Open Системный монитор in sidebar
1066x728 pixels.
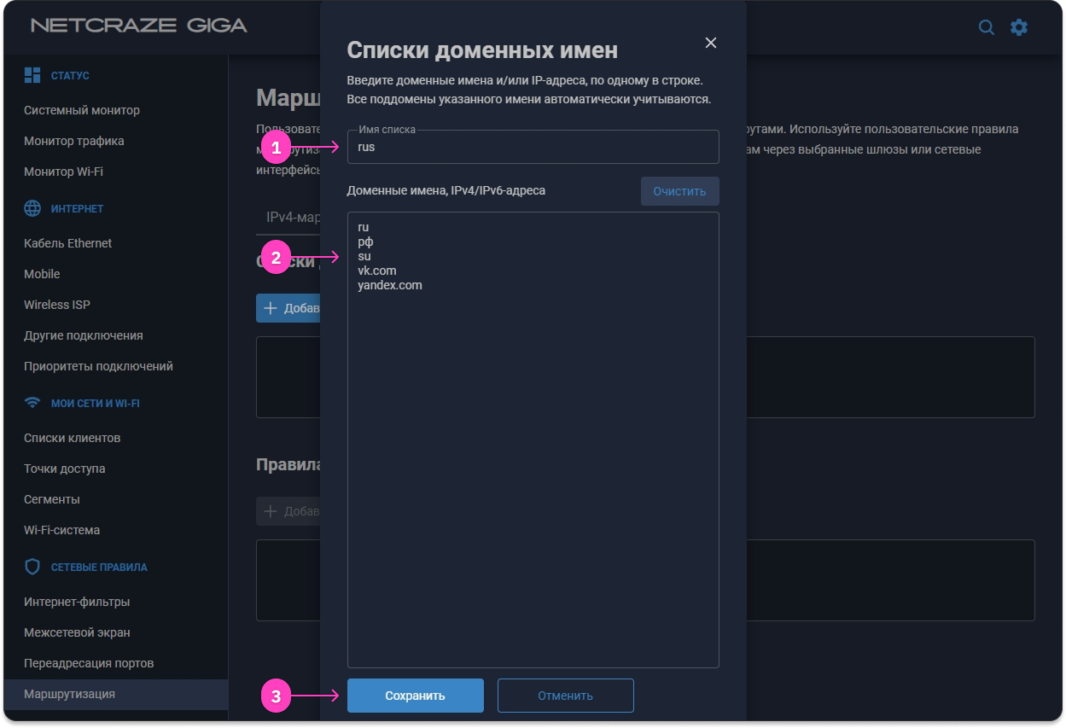[x=82, y=110]
